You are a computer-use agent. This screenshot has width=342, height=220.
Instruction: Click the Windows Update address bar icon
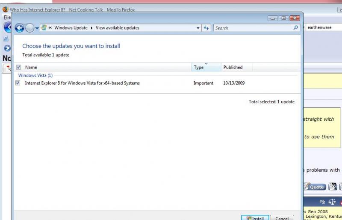pos(44,28)
